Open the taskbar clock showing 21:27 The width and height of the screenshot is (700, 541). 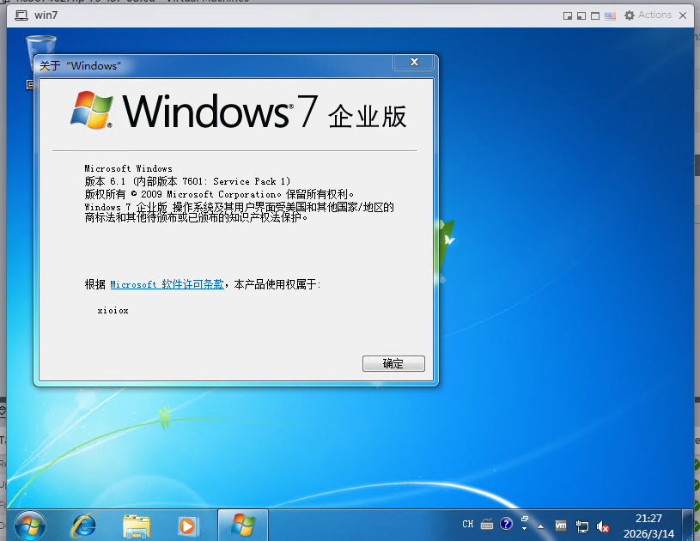click(648, 525)
